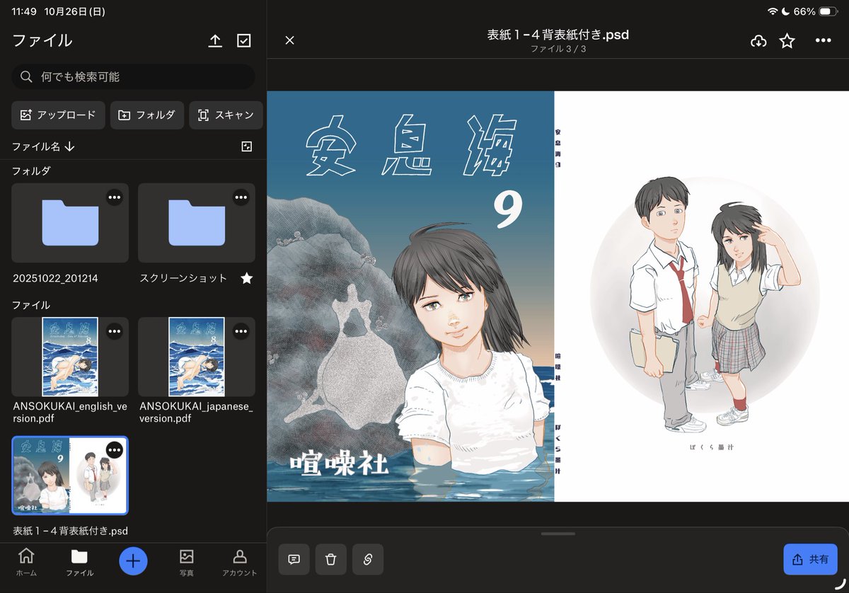
Task: Go to ホーム tab
Action: click(26, 561)
